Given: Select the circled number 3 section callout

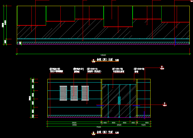Looking at the screenshot, I should click(x=162, y=67).
